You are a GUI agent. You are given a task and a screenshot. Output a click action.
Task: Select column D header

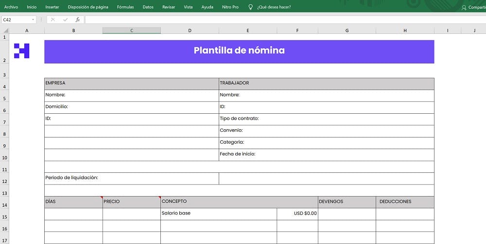[x=190, y=30]
